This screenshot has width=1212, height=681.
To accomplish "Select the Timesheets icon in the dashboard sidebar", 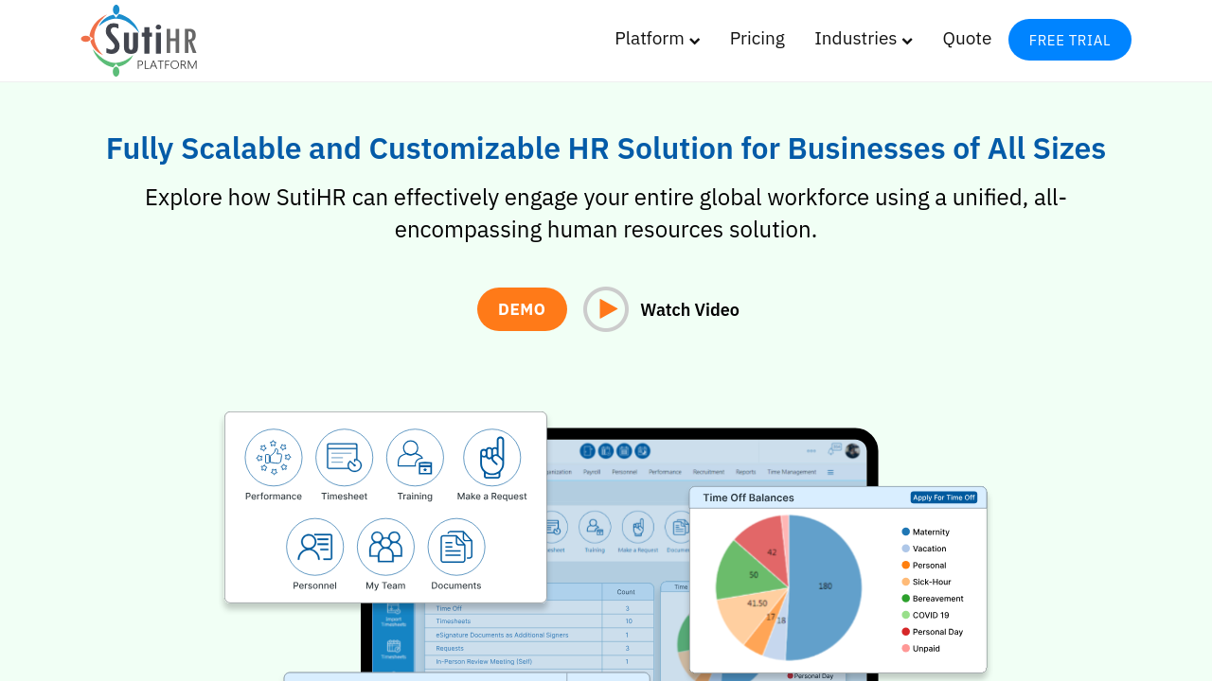I will [392, 648].
